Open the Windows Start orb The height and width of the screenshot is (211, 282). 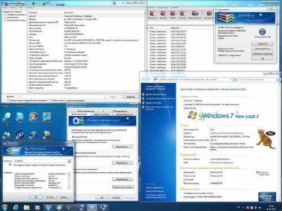point(5,207)
